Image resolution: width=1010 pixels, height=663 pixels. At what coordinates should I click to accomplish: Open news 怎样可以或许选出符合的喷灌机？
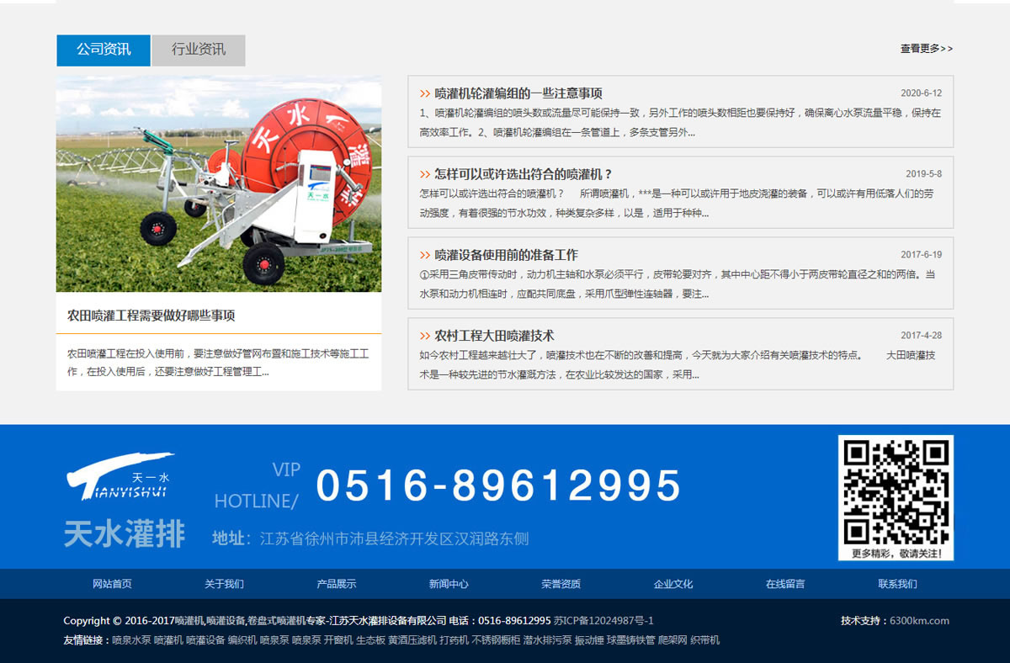pyautogui.click(x=524, y=174)
